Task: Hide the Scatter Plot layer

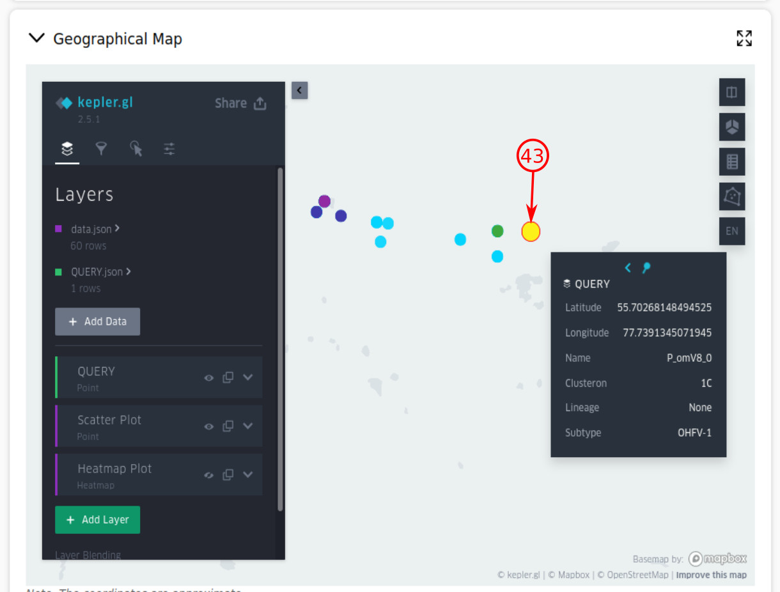Action: point(208,426)
